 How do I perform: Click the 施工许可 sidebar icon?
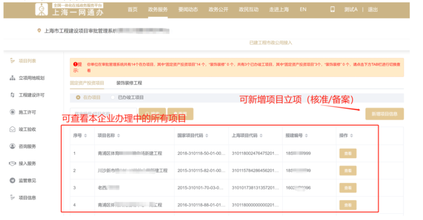click(x=12, y=112)
